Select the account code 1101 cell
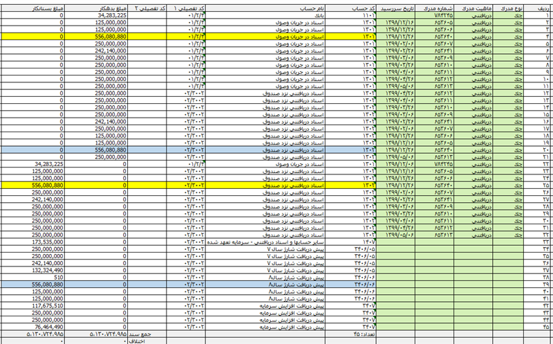The image size is (553, 344). (368, 13)
